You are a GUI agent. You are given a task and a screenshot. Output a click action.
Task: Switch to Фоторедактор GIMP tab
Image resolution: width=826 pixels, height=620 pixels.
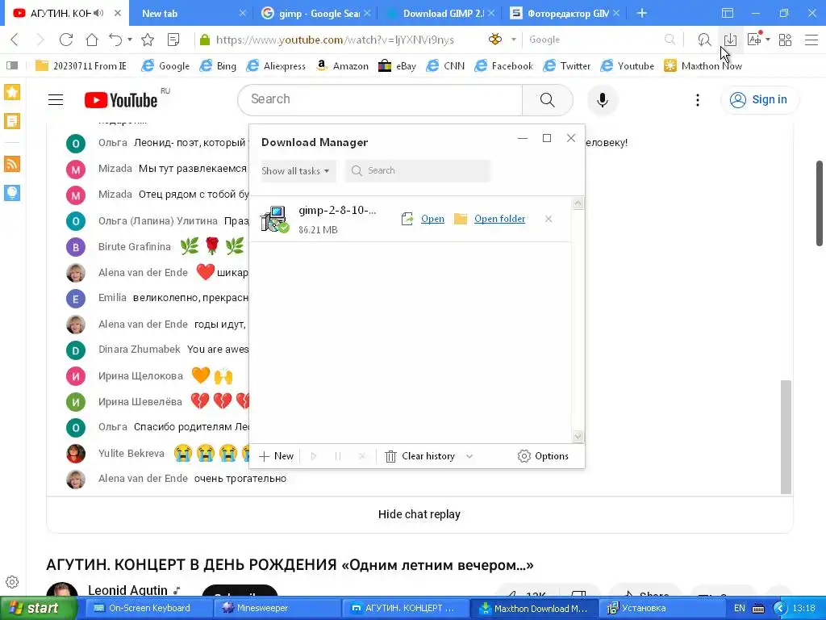pyautogui.click(x=564, y=13)
